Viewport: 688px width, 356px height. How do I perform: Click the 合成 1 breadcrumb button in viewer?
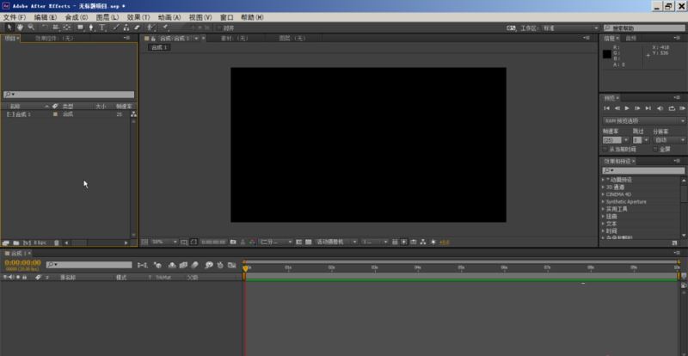pyautogui.click(x=159, y=47)
